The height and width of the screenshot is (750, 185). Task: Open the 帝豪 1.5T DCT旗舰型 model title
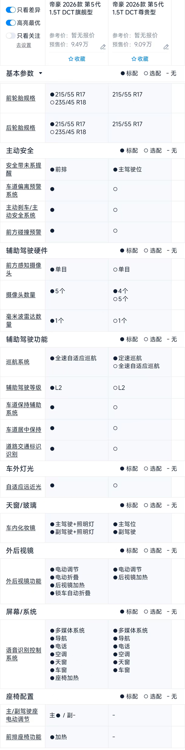tap(75, 8)
